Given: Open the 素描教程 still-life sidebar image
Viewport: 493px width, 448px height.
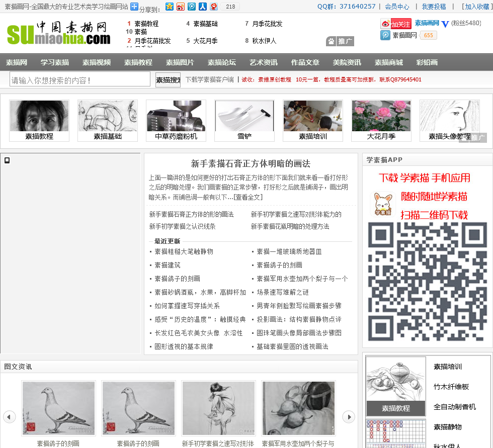Looking at the screenshot, I should [x=396, y=386].
